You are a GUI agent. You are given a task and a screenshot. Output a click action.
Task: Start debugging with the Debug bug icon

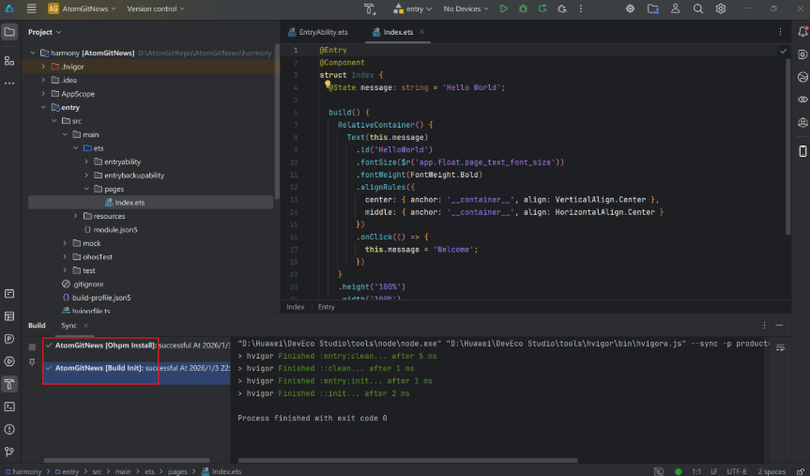point(524,8)
